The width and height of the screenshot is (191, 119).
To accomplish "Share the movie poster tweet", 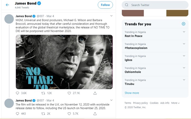I will pos(95,93).
